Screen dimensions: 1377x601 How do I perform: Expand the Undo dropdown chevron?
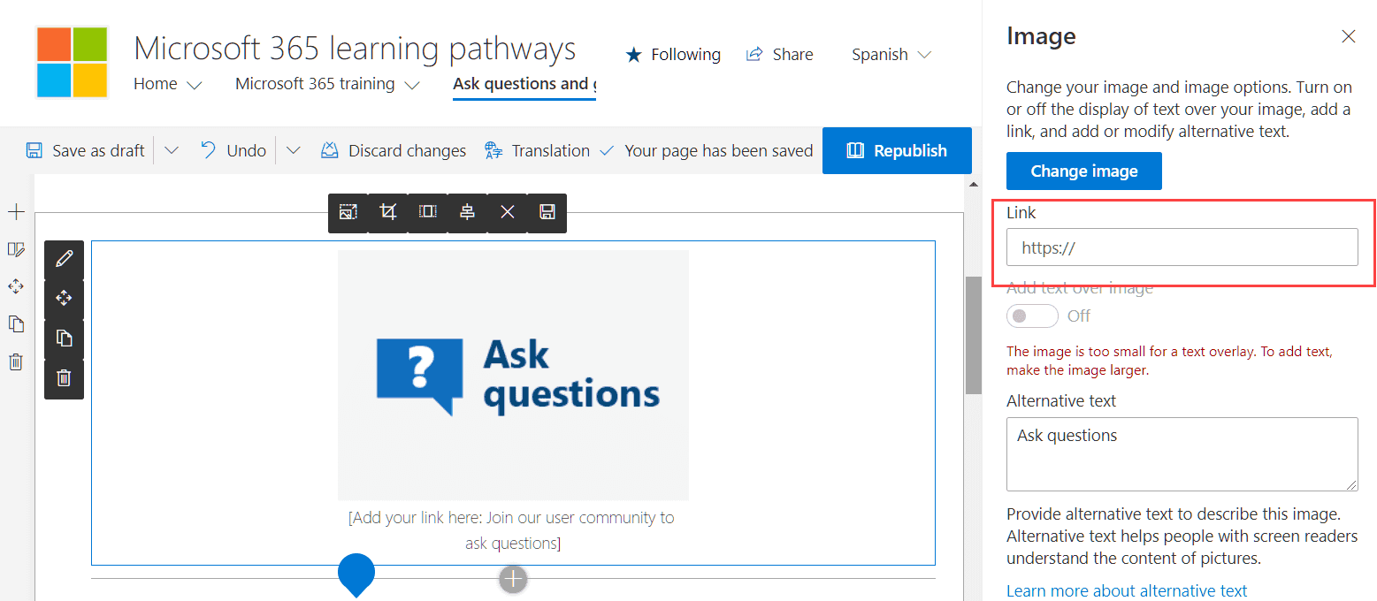click(x=294, y=151)
